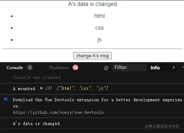Select the css list item
This screenshot has height=133, width=184.
click(100, 28)
